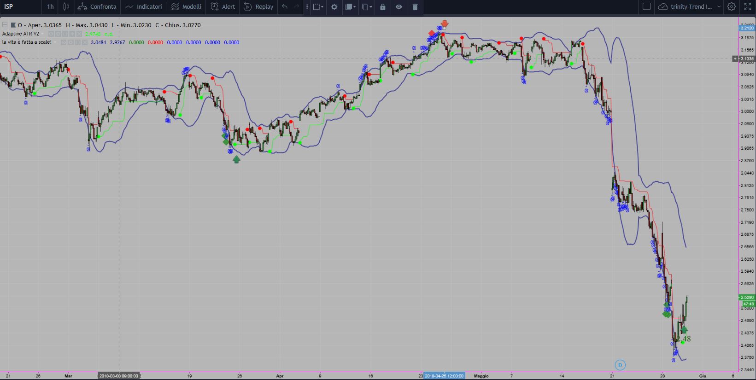Delete selected drawing with trash icon
The height and width of the screenshot is (380, 756).
(x=415, y=7)
